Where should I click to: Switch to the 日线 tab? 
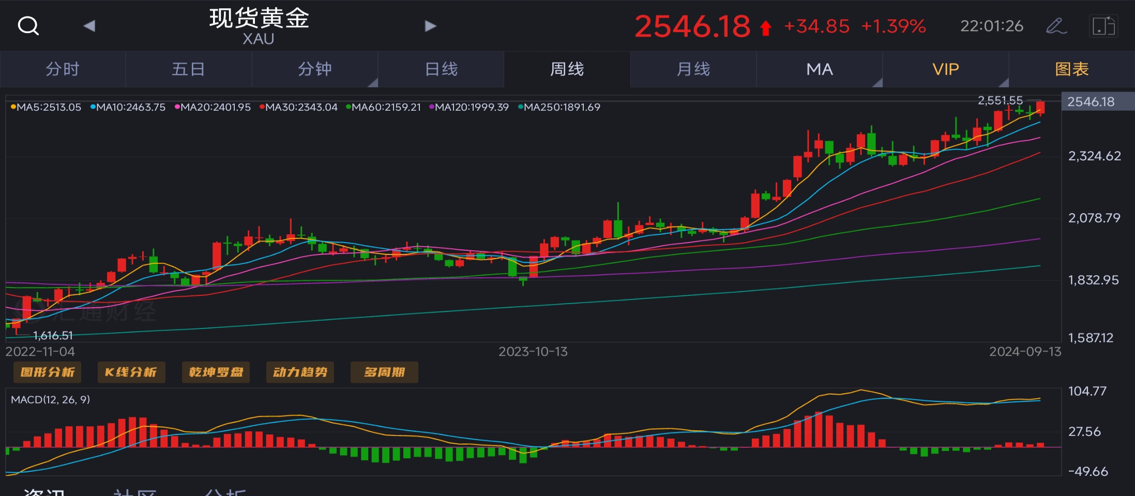tap(441, 69)
